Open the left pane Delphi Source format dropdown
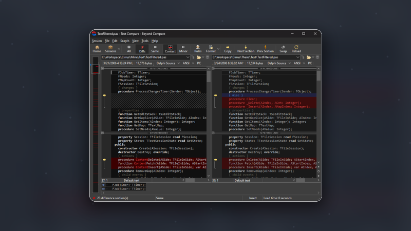Viewport: 411px width, 231px height. (168, 63)
